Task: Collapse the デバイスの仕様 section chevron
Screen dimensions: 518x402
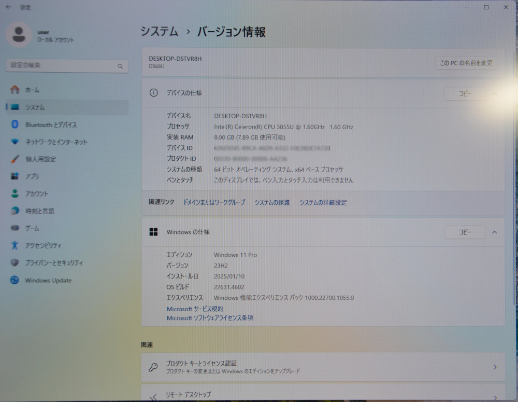Action: [495, 94]
